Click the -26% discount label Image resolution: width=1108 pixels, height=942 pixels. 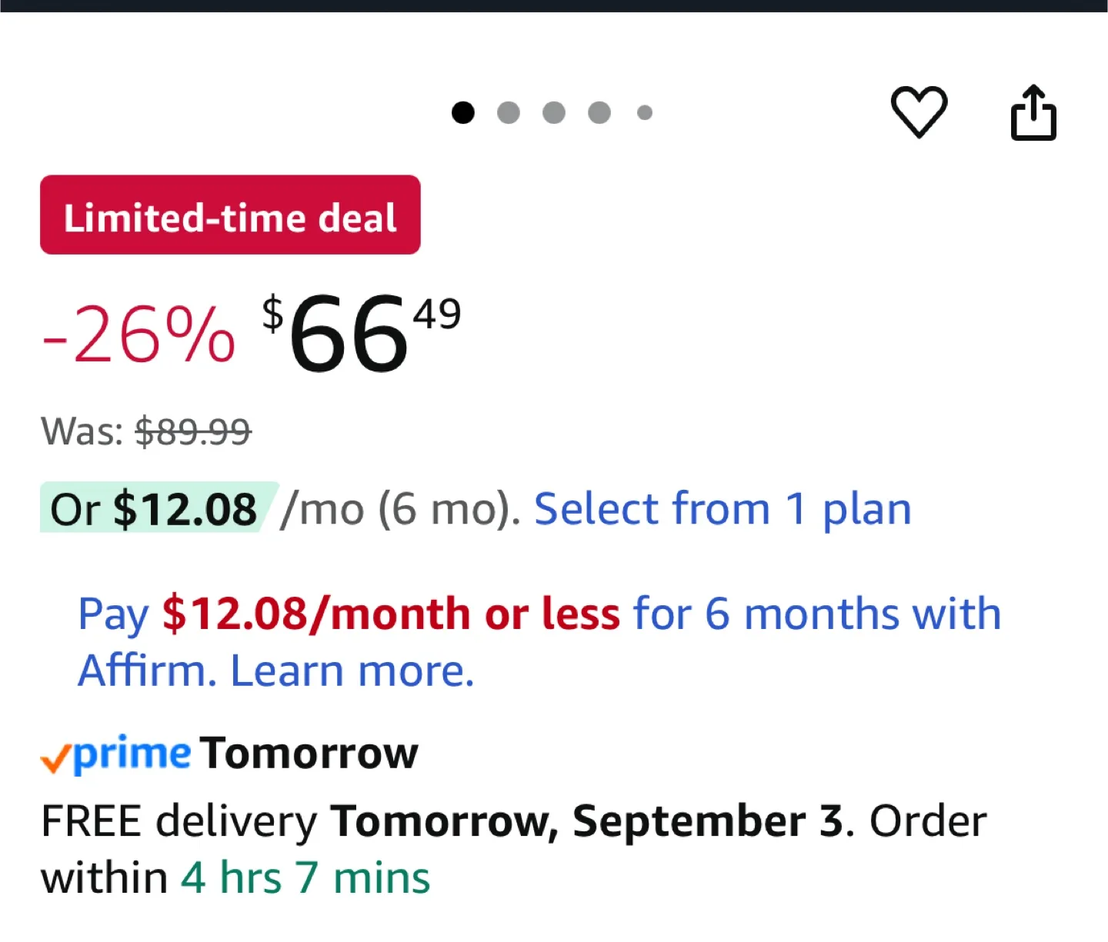138,335
